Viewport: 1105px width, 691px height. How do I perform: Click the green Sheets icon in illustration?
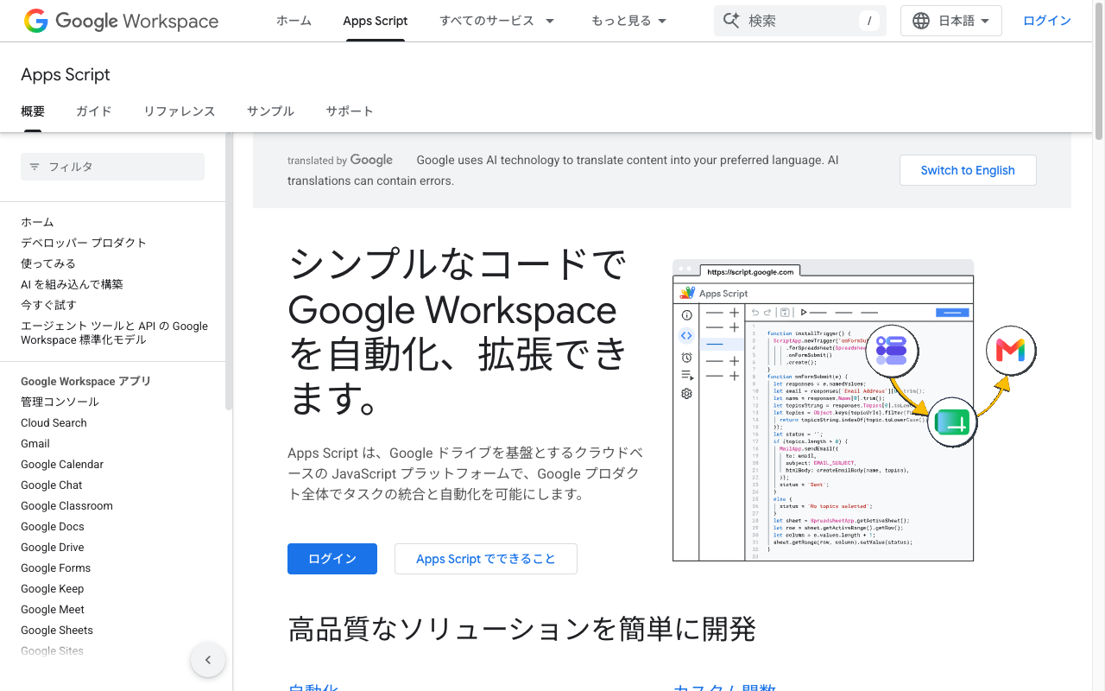[951, 423]
